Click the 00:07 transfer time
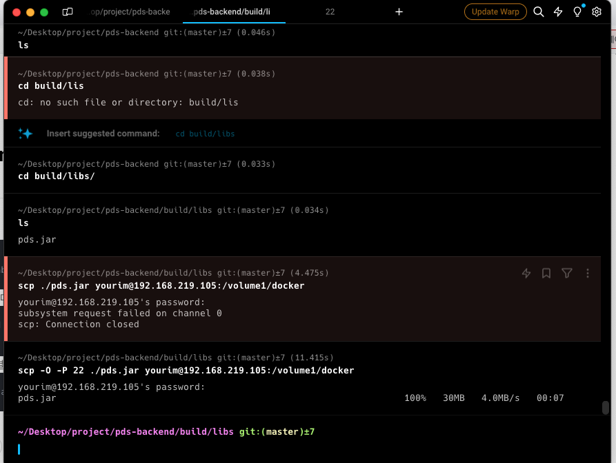Screen dimensions: 616x463 [550, 398]
